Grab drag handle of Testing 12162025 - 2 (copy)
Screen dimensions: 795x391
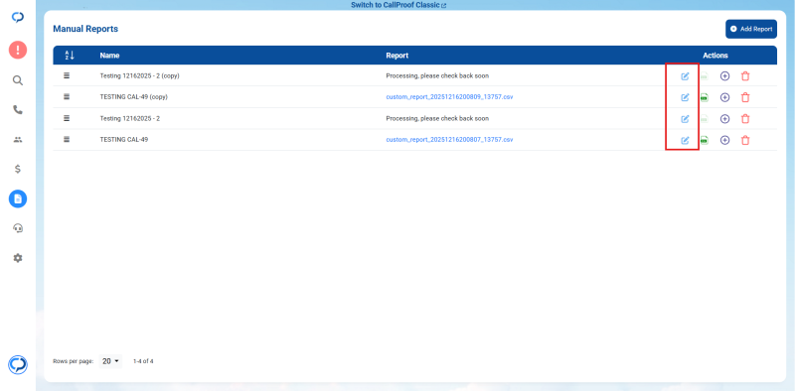(x=67, y=75)
